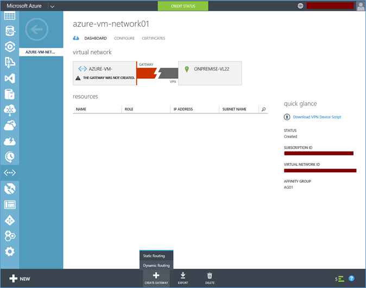The width and height of the screenshot is (366, 288).
Task: Click the New button
Action: point(20,278)
